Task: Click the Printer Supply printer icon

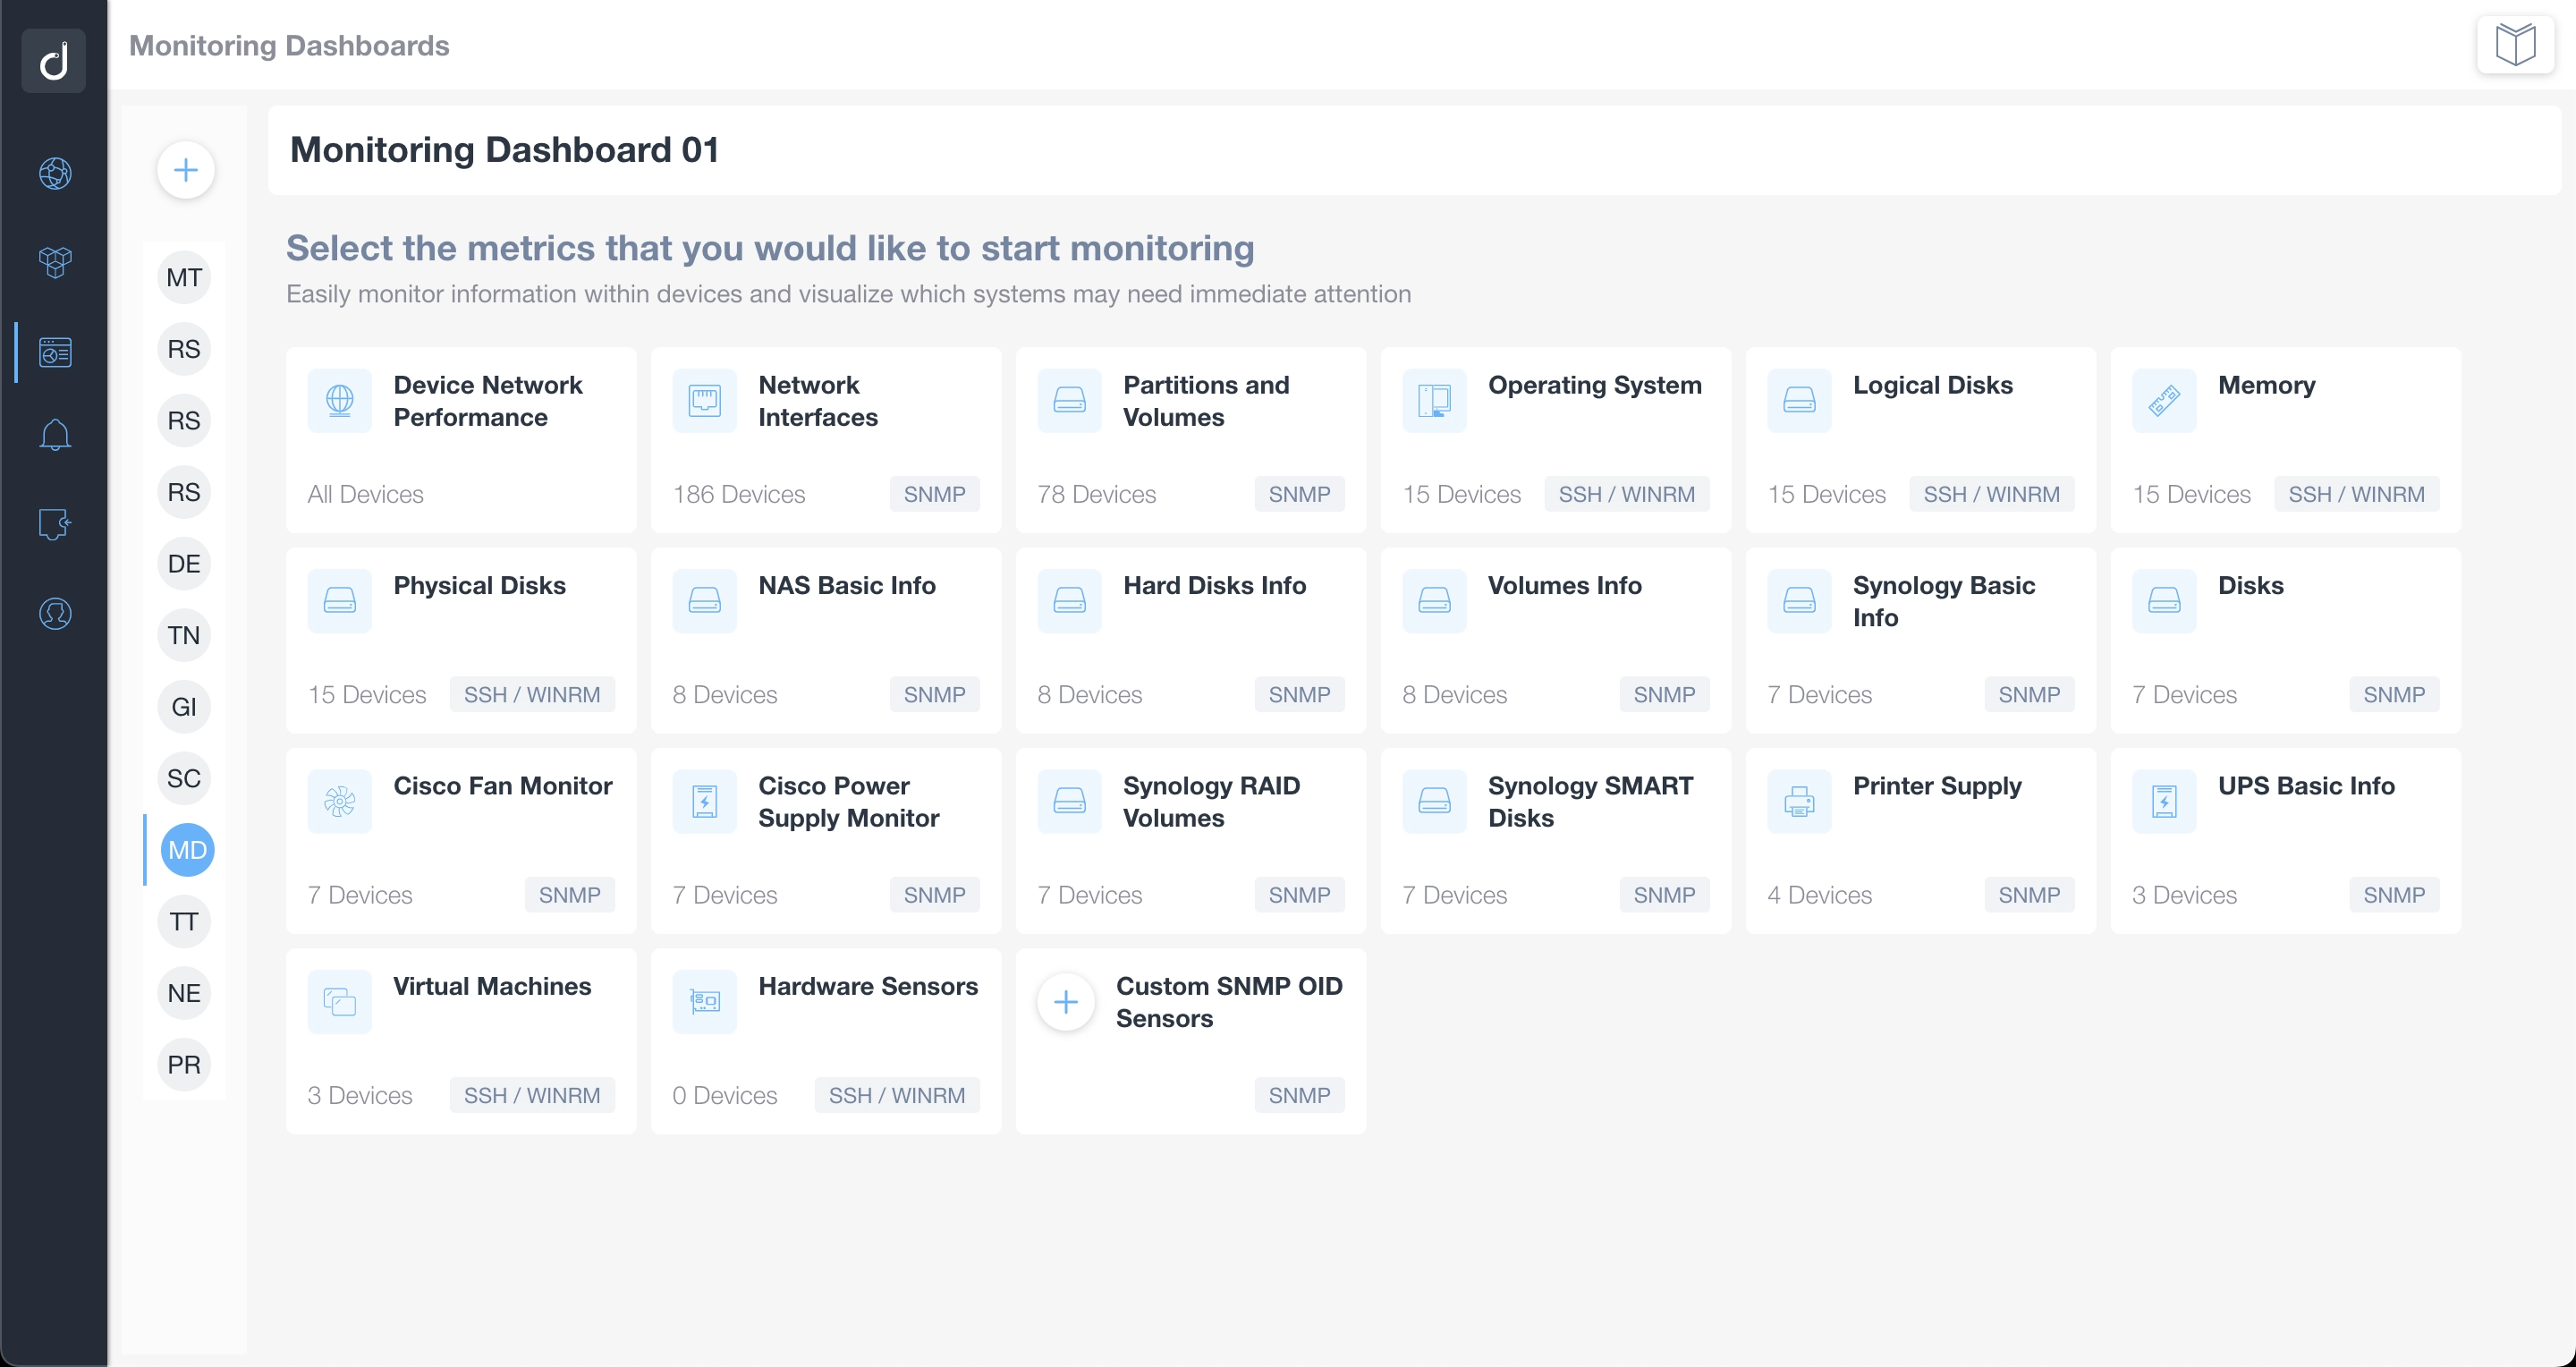Action: coord(1800,801)
